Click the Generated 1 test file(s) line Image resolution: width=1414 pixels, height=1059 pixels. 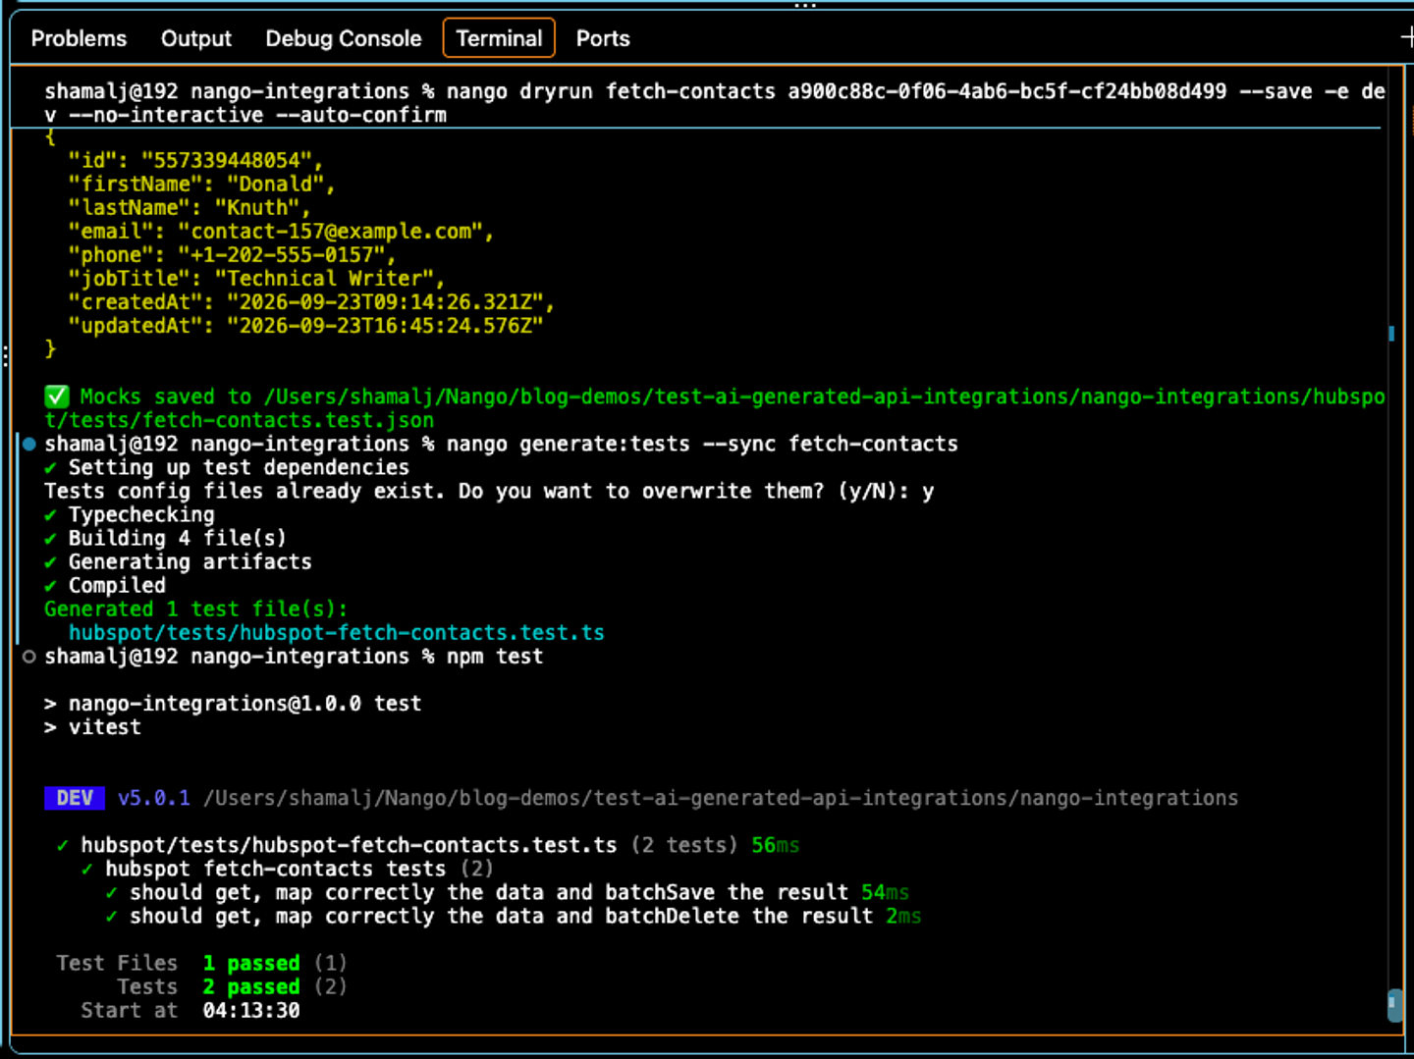(195, 609)
